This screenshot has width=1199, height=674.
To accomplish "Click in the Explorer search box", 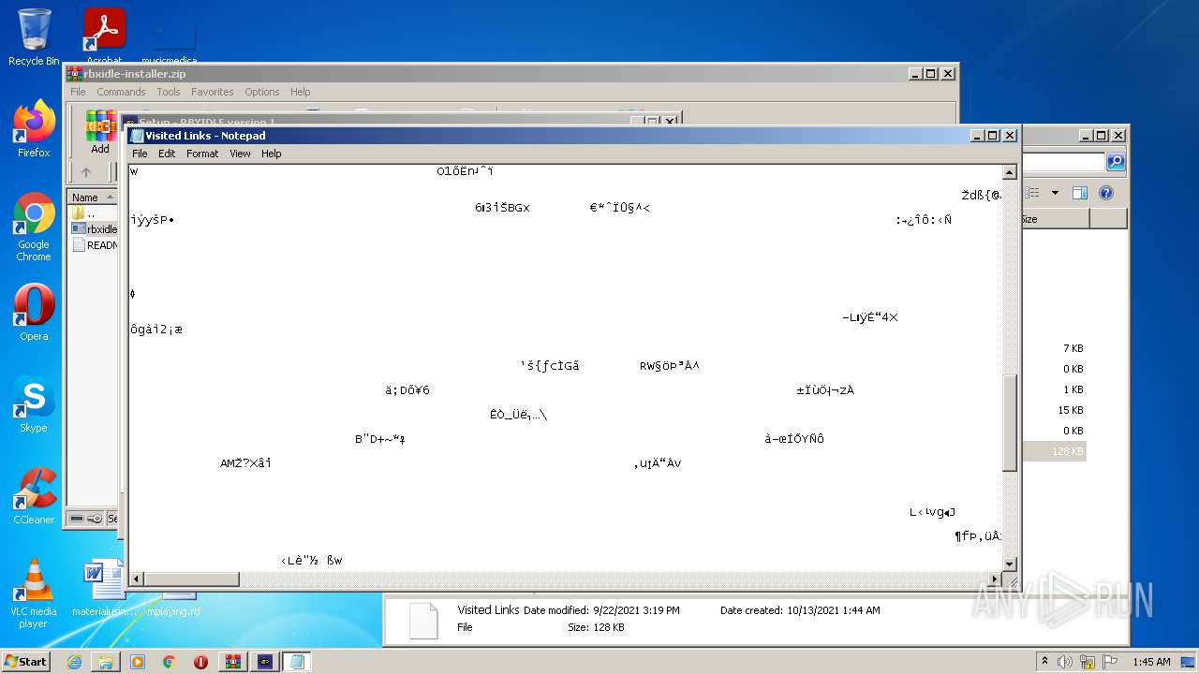I will (x=1064, y=162).
